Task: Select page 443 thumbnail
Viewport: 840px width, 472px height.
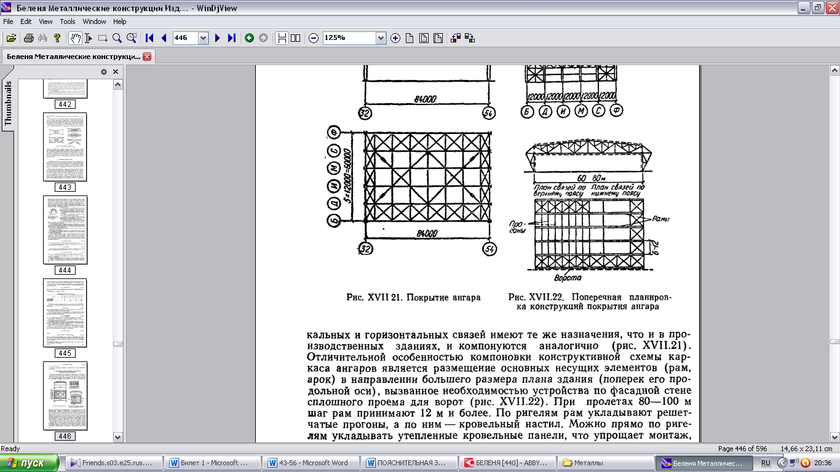Action: pos(65,147)
